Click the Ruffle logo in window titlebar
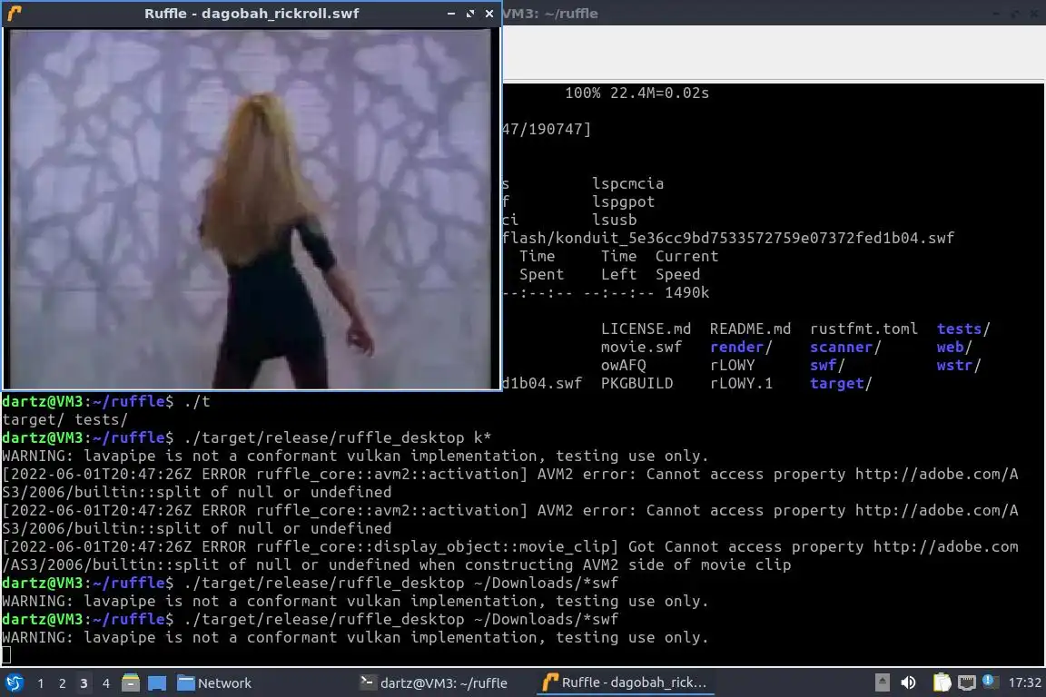Image resolution: width=1046 pixels, height=697 pixels. [15, 14]
